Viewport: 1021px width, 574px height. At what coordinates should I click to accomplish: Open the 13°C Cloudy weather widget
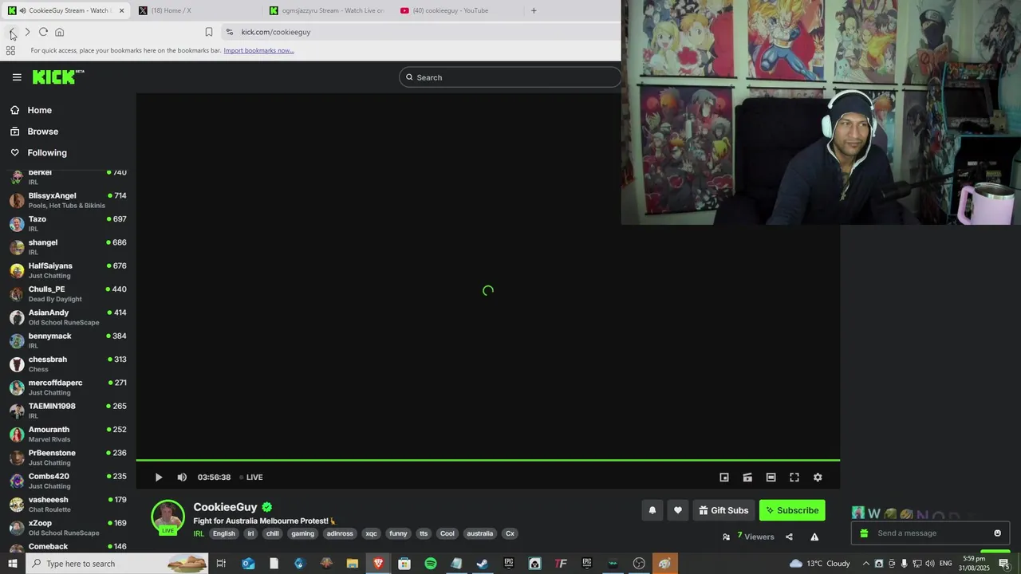pos(819,564)
